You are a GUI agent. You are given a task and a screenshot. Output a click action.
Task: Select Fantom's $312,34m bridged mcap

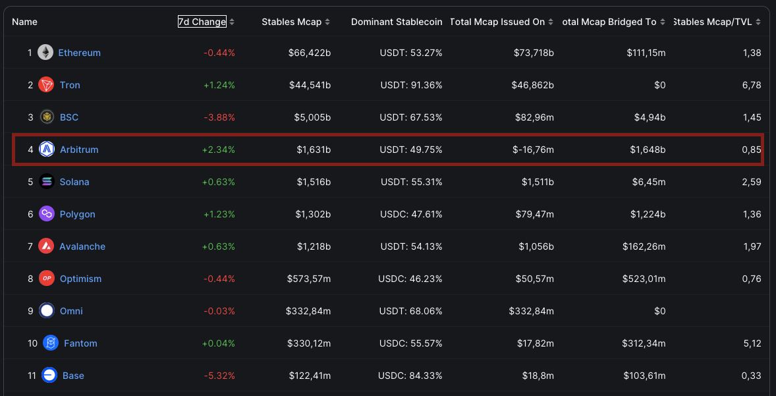644,343
